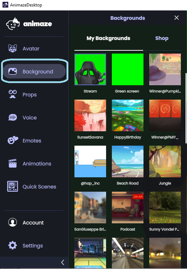Switch to the My Backgrounds tab
Image resolution: width=187 pixels, height=269 pixels.
108,38
